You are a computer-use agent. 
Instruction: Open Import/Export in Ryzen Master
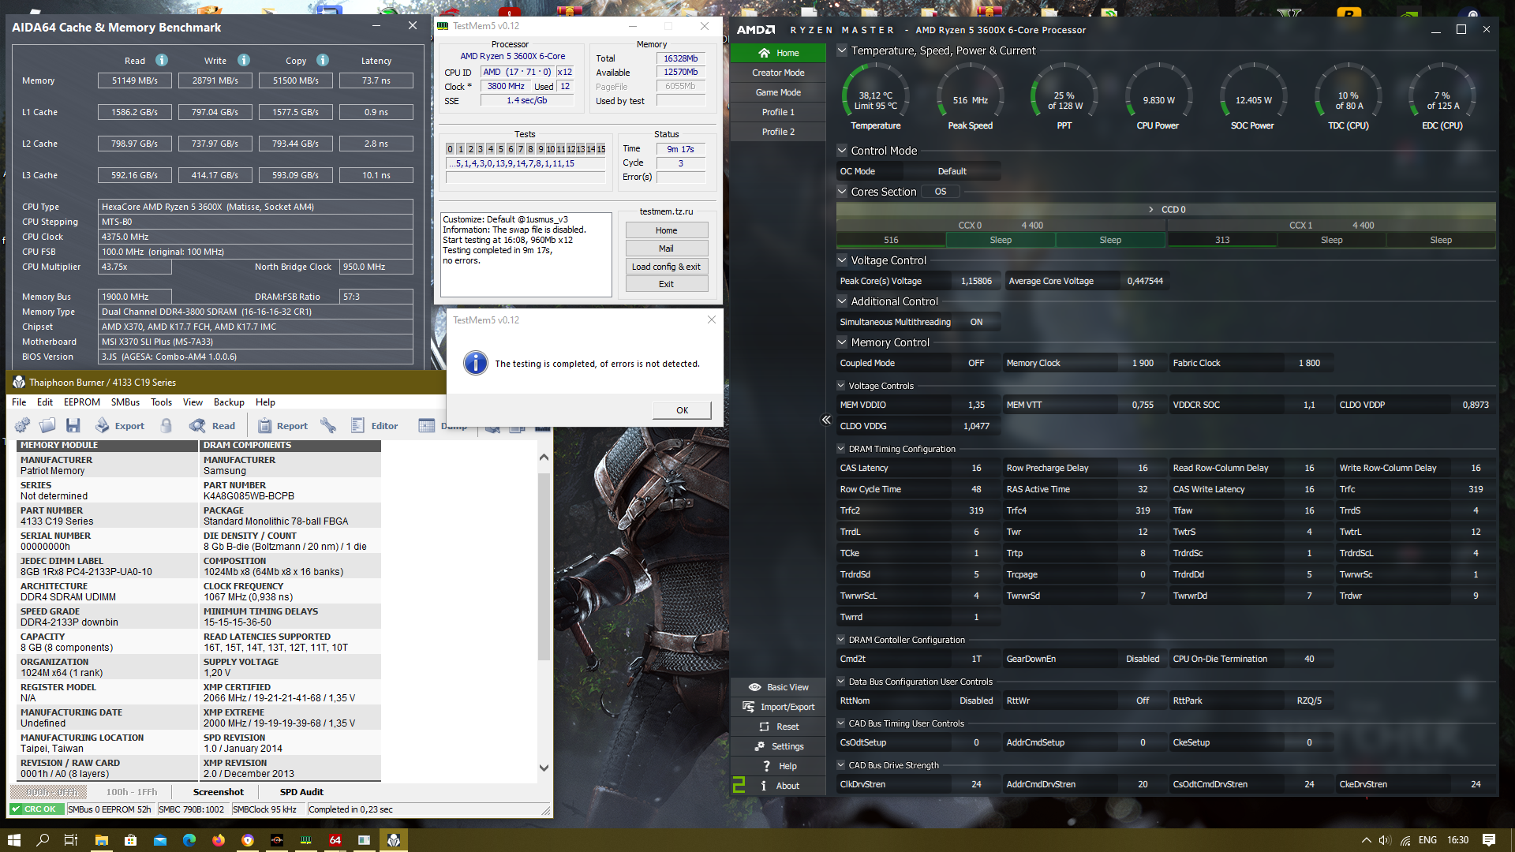click(778, 707)
